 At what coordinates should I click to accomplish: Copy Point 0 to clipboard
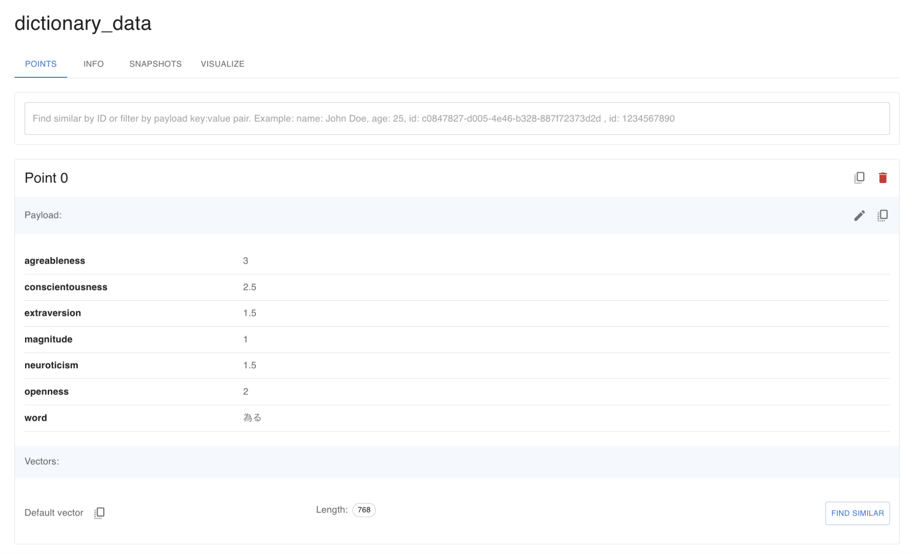(859, 178)
